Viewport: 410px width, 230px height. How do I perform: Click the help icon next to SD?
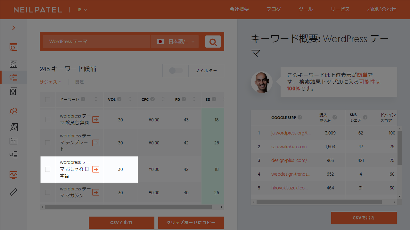tap(214, 99)
